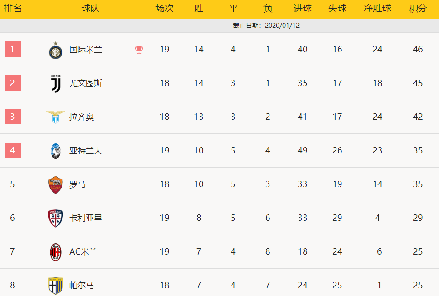Click the red rank 4 badge

[x=13, y=150]
